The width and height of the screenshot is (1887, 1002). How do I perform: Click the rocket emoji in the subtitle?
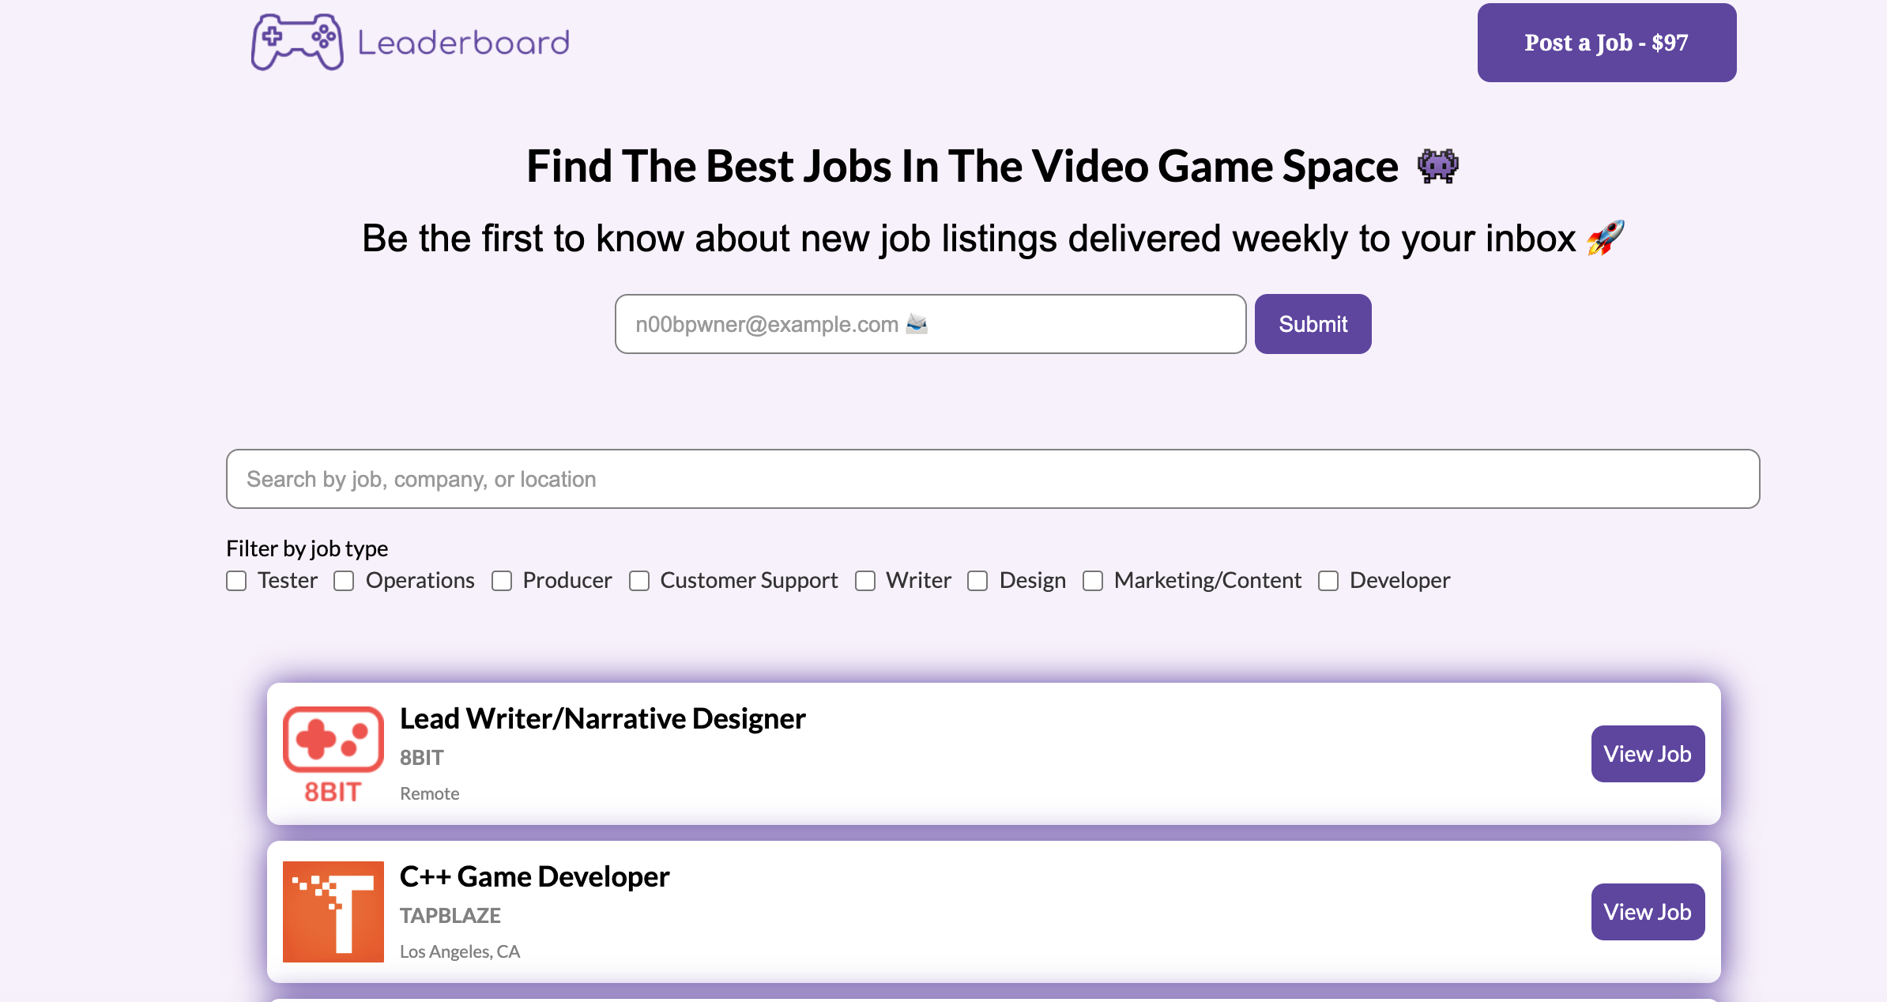pos(1606,238)
